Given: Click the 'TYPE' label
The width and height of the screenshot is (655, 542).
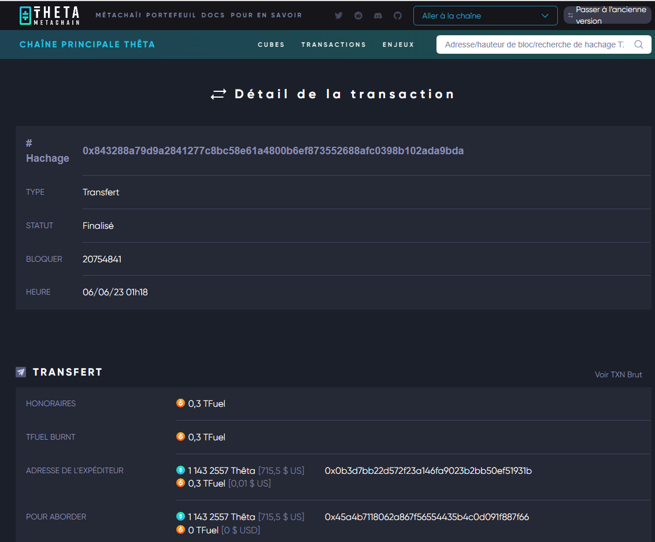Looking at the screenshot, I should point(35,192).
